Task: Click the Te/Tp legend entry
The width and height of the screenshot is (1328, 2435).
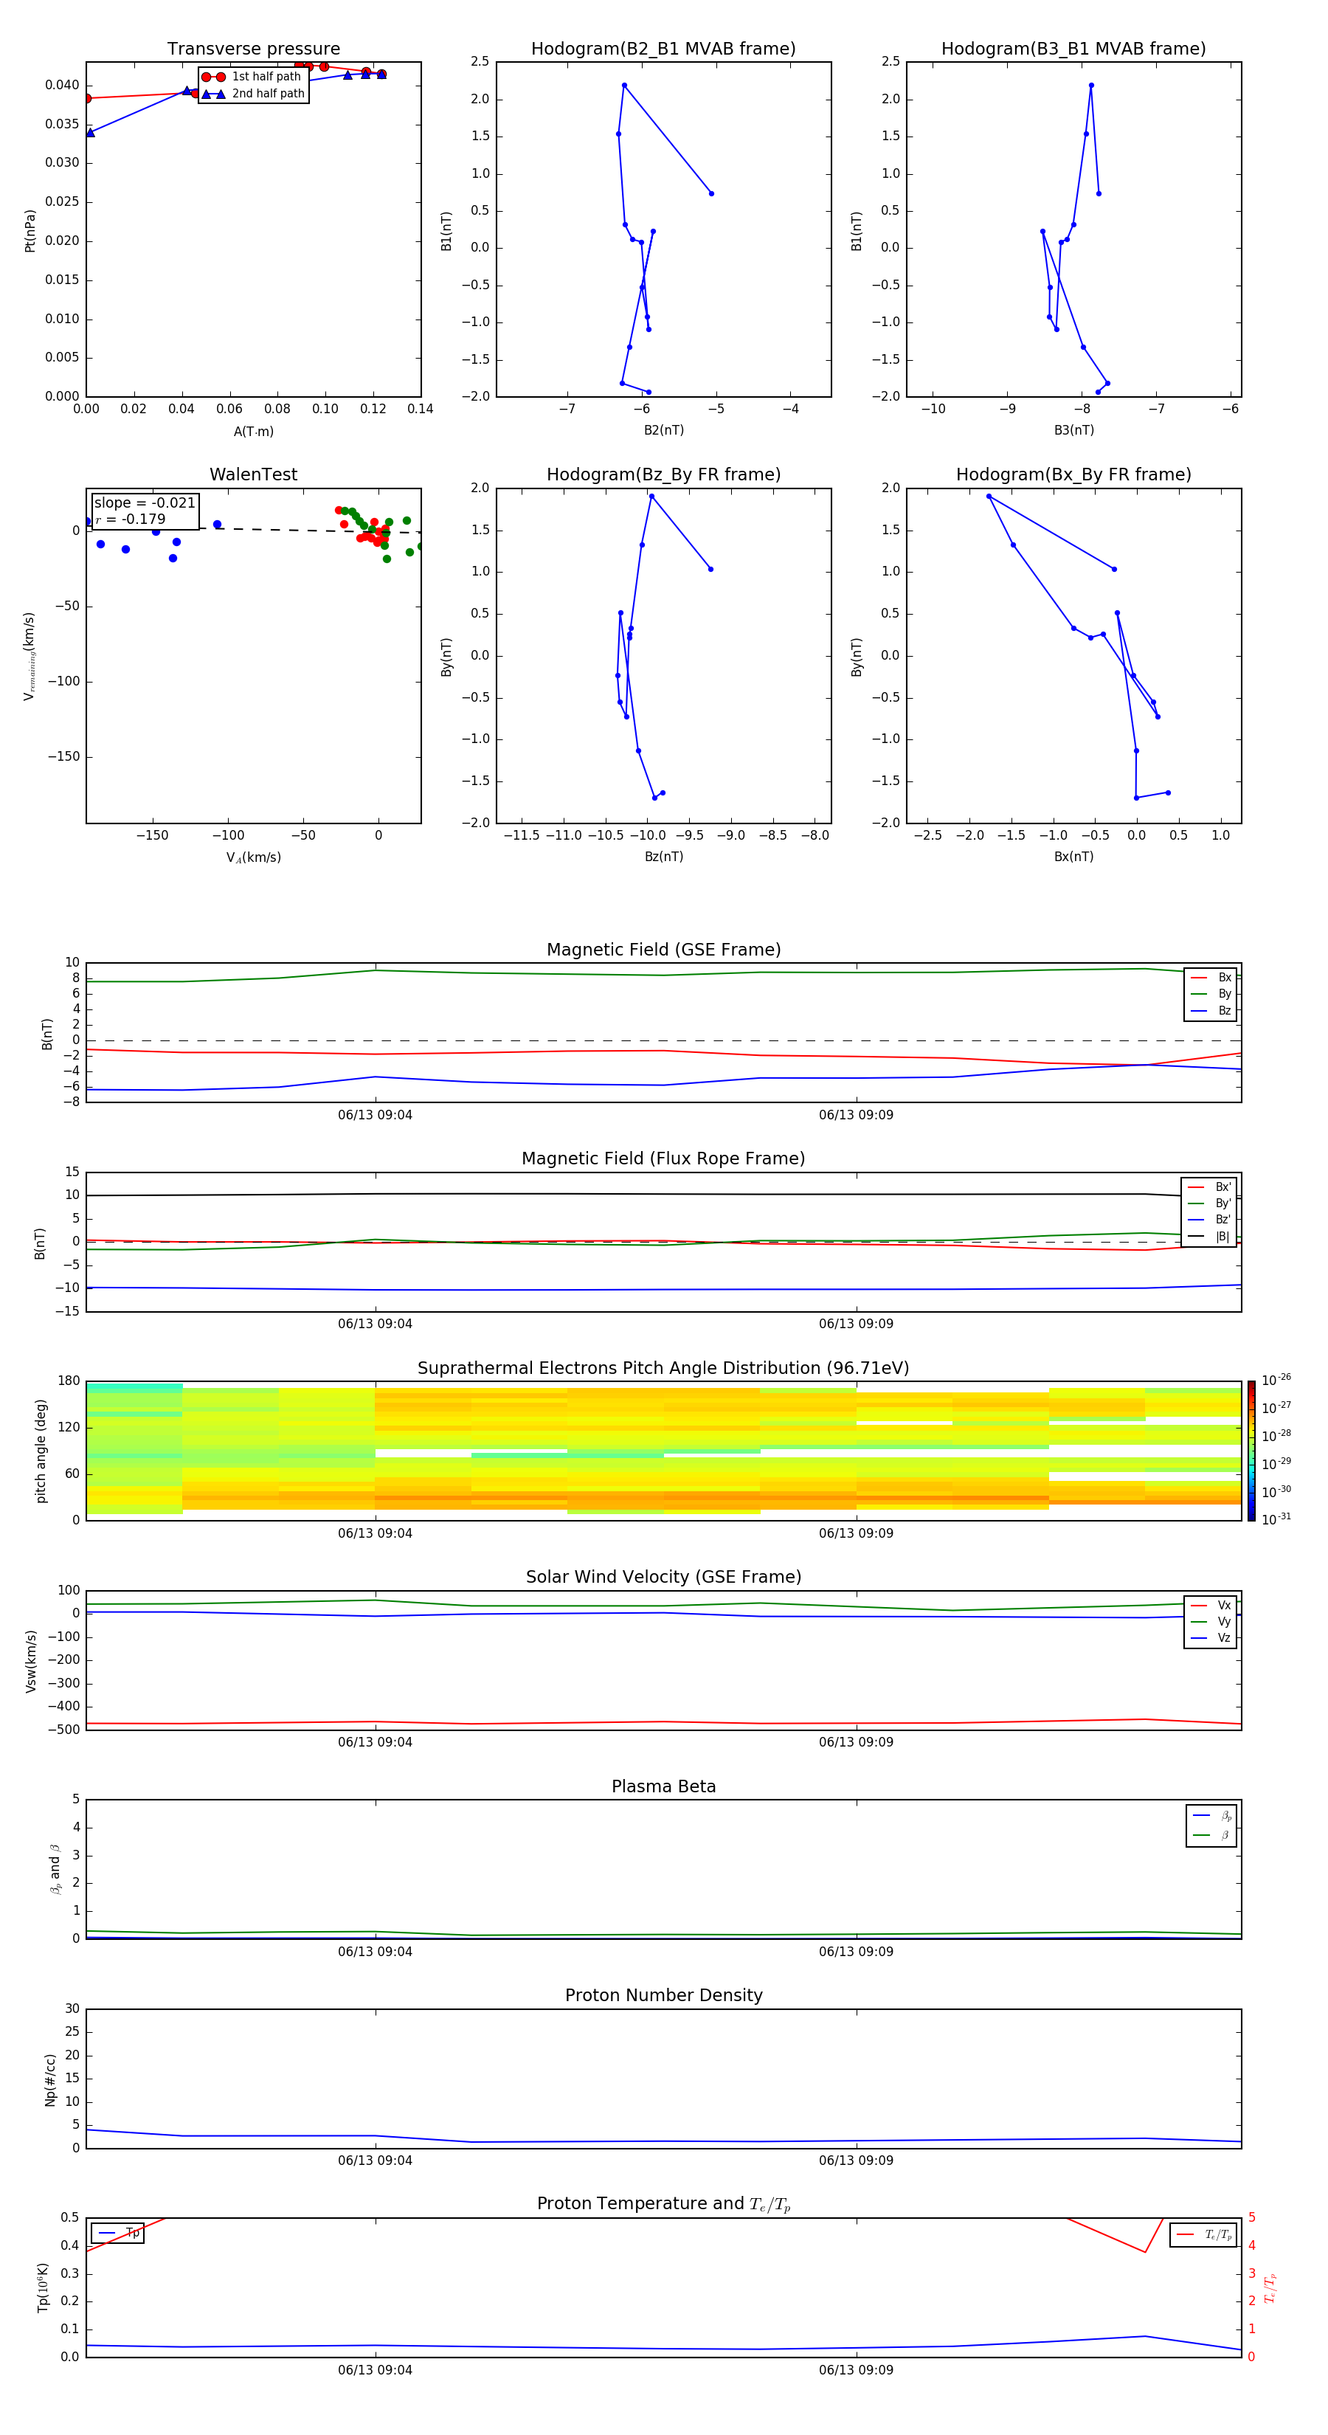Action: 1204,2234
